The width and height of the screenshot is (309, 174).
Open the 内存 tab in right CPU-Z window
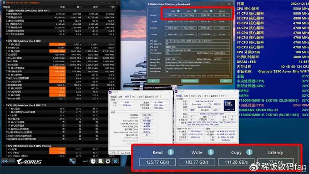point(192,96)
